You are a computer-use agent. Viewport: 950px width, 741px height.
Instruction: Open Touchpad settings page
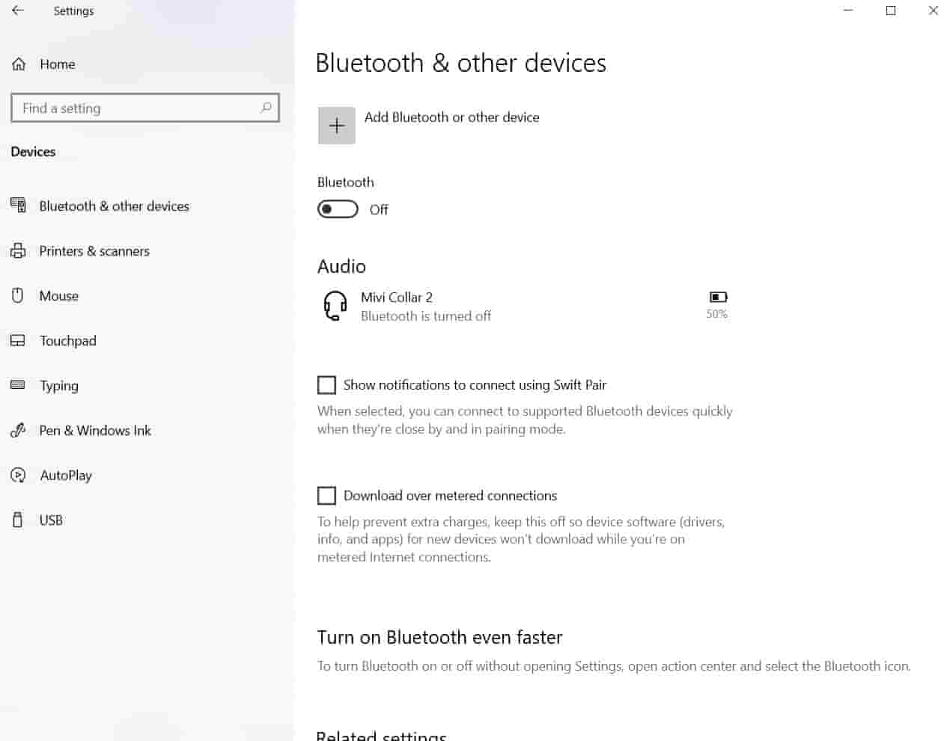(x=67, y=341)
